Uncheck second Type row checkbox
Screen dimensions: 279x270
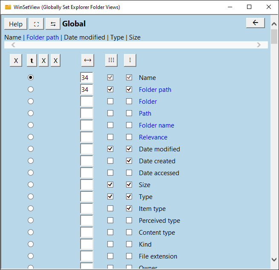129,196
